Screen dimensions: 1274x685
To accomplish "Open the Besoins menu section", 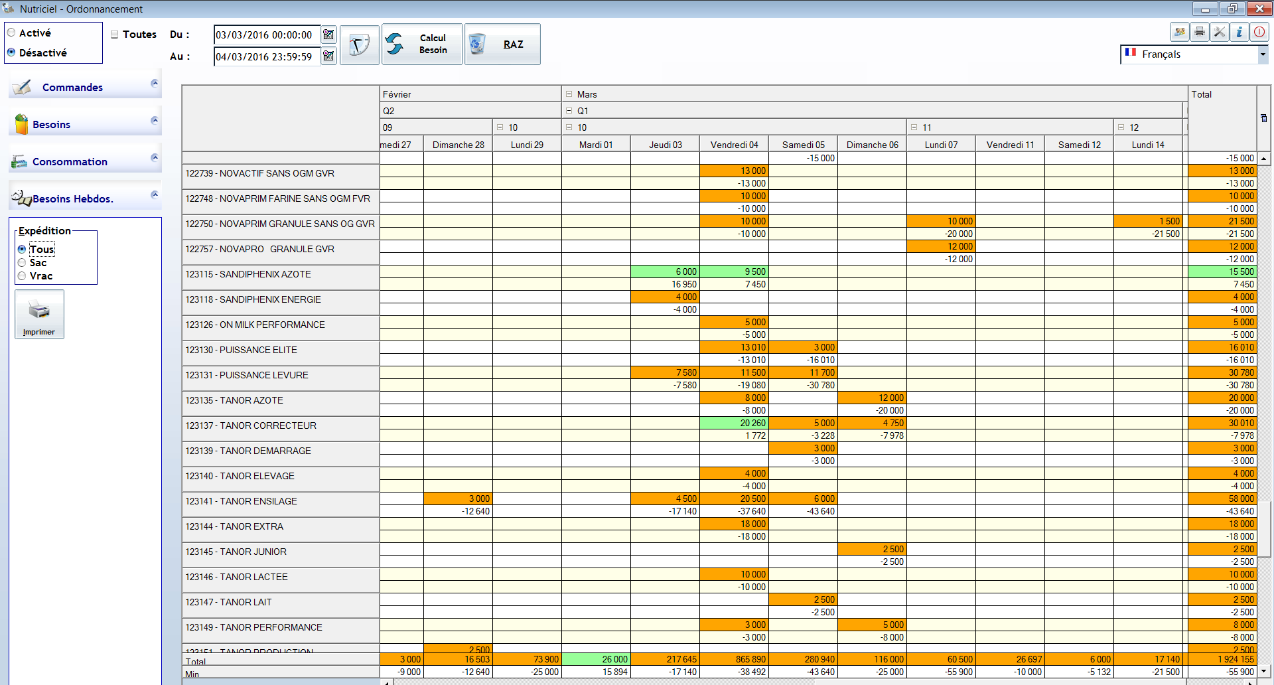I will (x=52, y=125).
